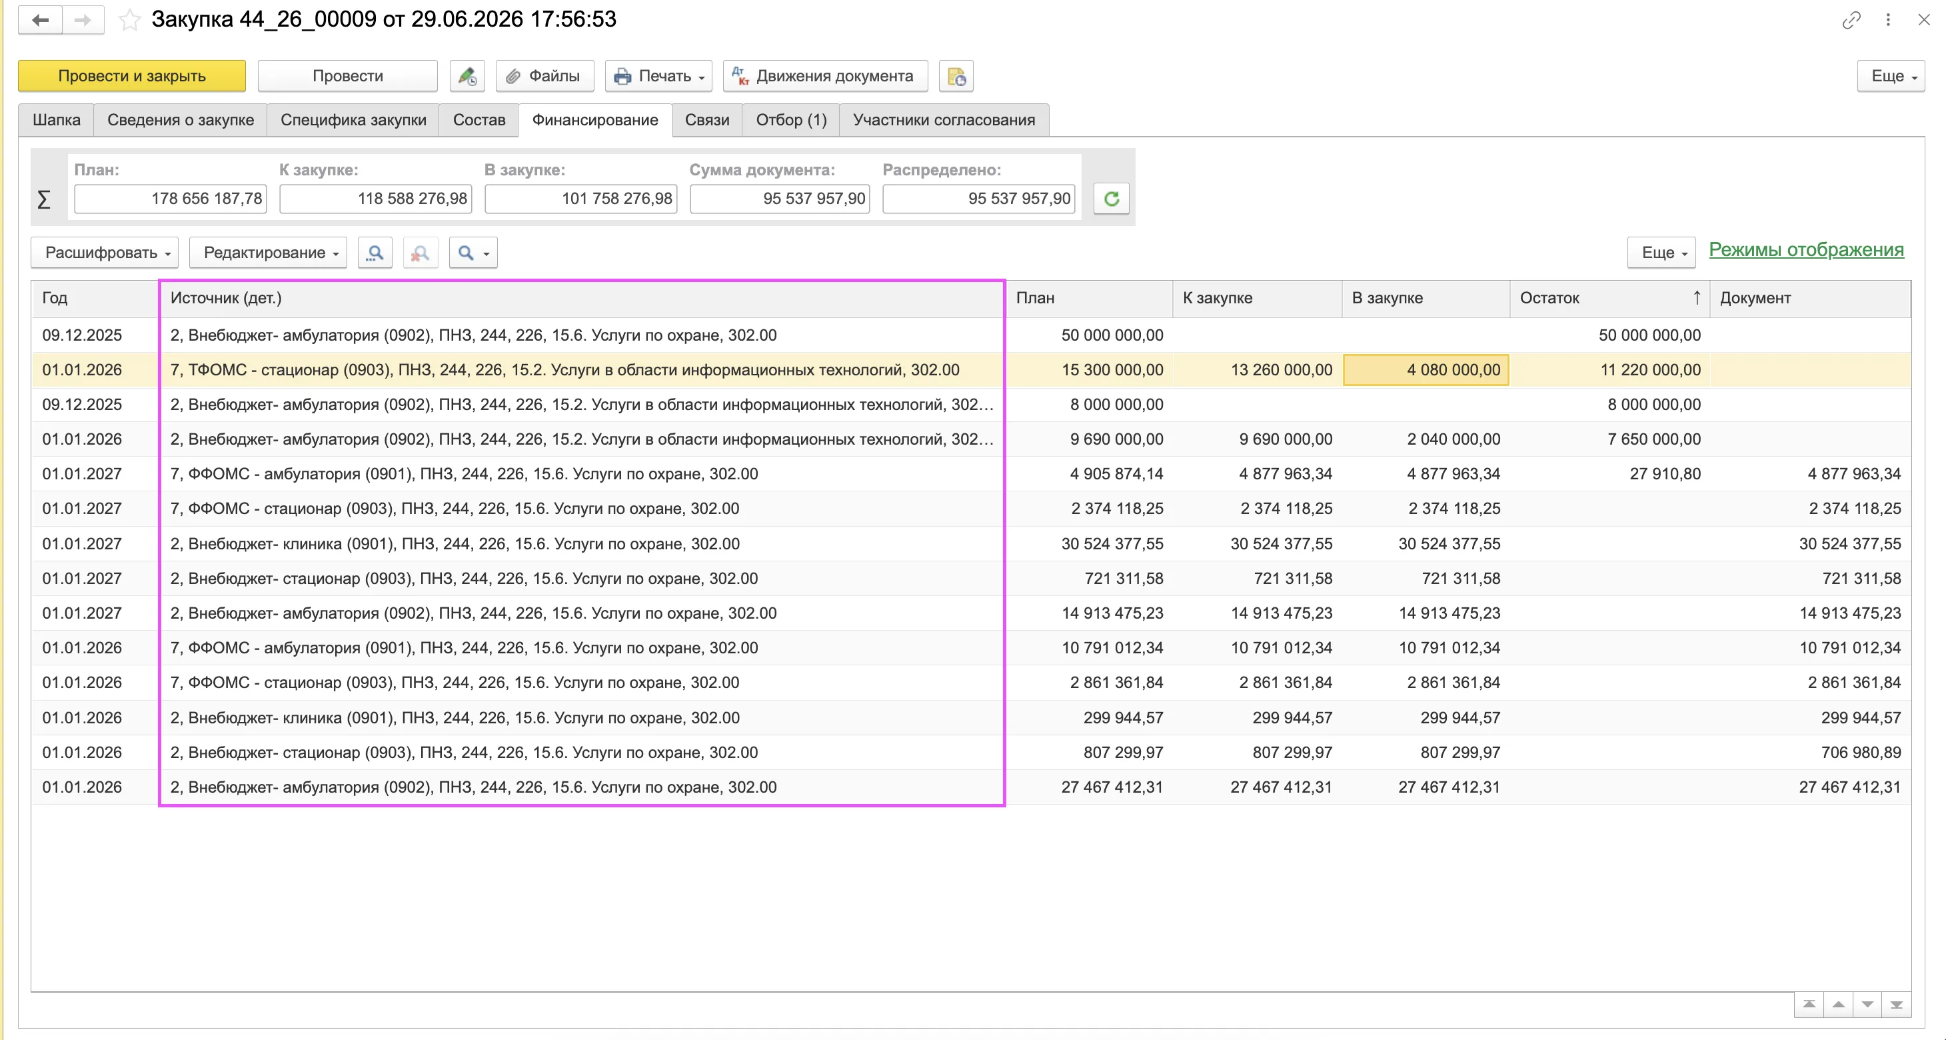Click the forward navigation arrow
The height and width of the screenshot is (1040, 1946).
point(83,21)
